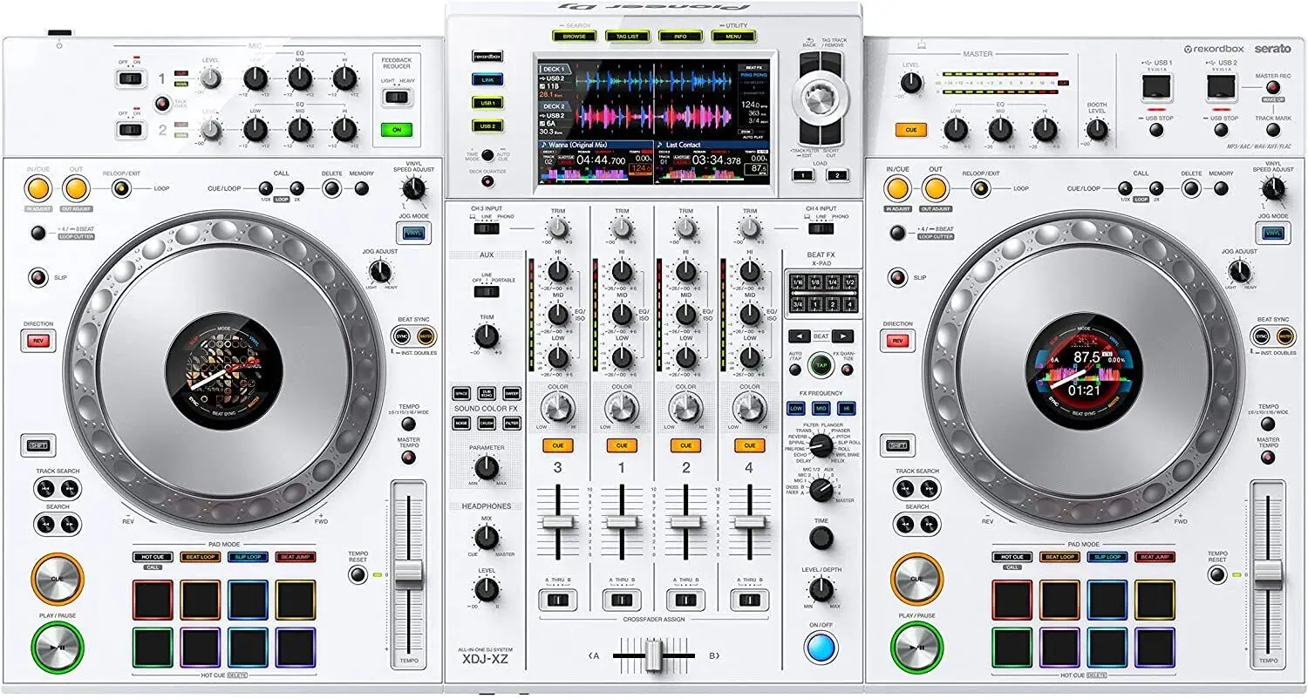1308x699 pixels.
Task: Enable VINYL jog mode on left deck
Action: (412, 232)
